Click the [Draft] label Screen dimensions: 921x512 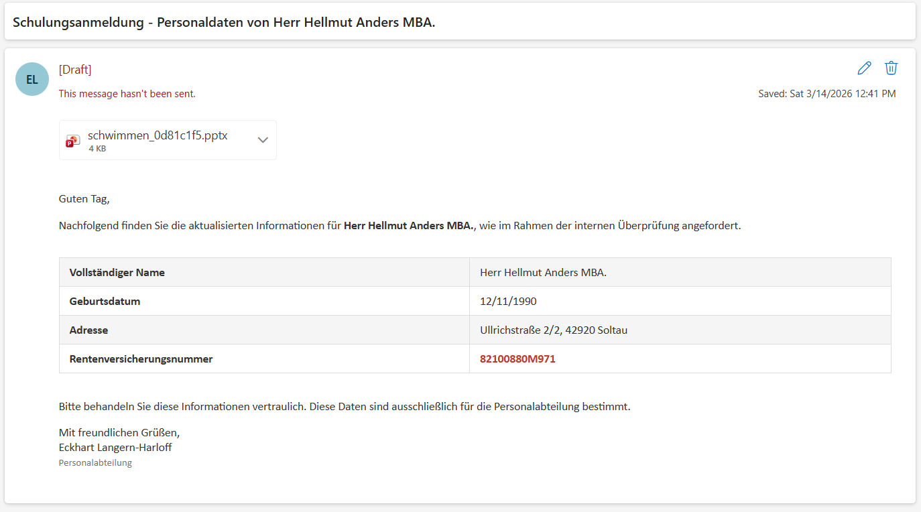tap(75, 70)
